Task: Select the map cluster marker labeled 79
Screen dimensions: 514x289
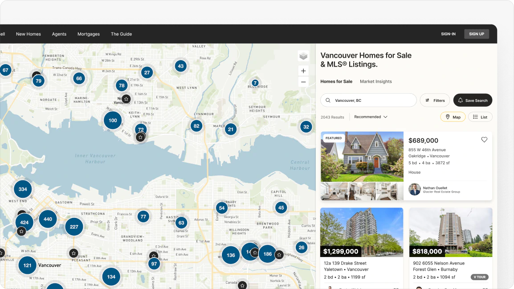Action: (39, 81)
